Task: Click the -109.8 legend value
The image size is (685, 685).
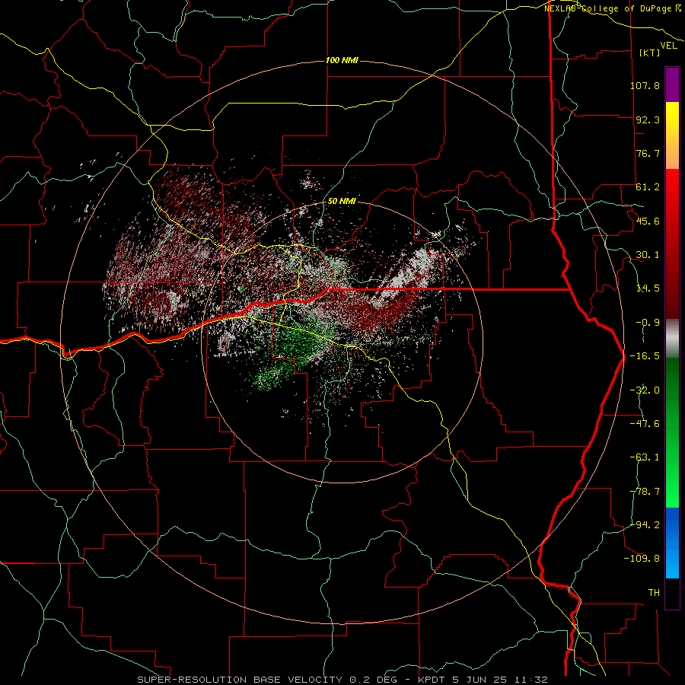Action: click(x=642, y=559)
